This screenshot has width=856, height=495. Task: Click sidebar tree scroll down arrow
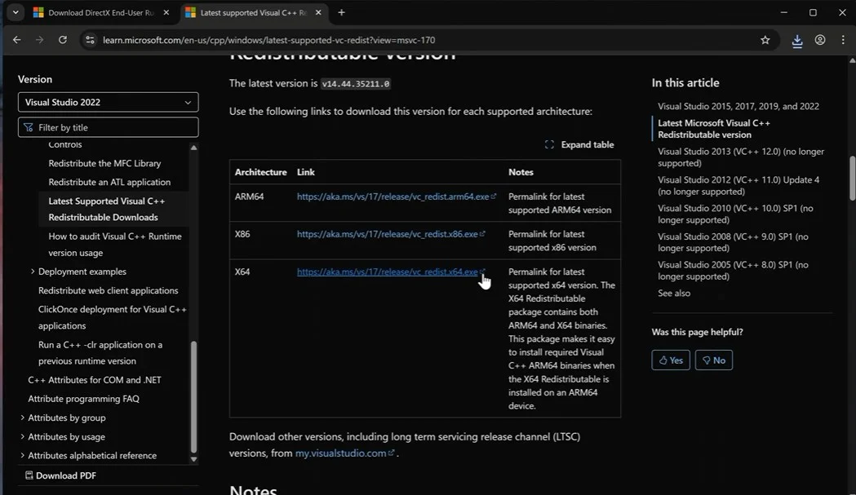click(x=193, y=459)
